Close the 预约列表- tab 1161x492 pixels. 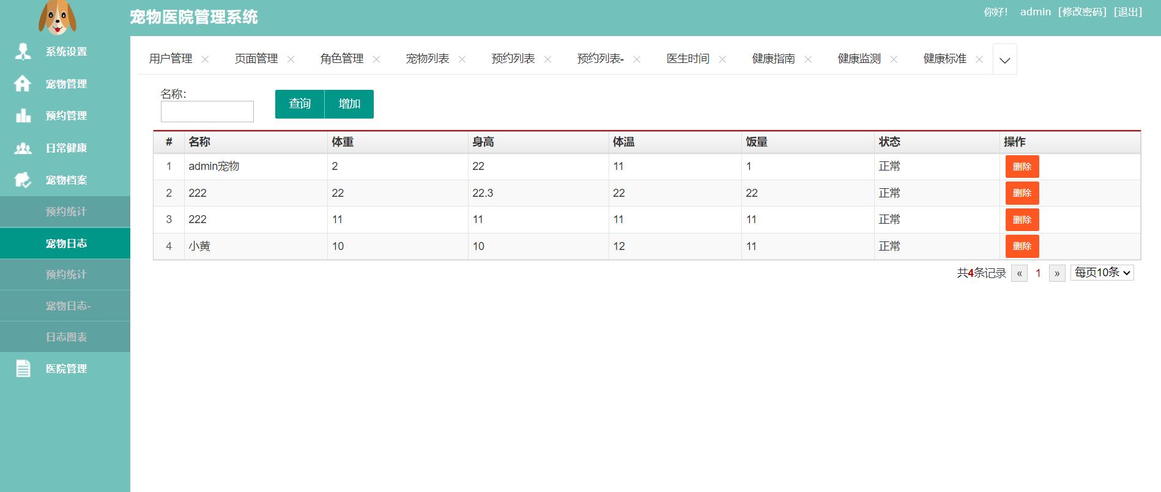point(637,59)
